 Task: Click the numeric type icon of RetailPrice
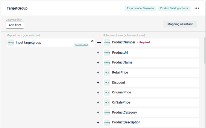pyautogui.click(x=107, y=73)
